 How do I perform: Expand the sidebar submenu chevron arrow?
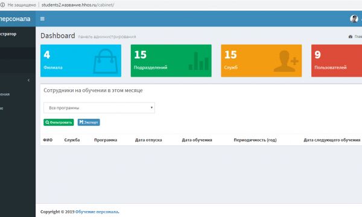28,80
